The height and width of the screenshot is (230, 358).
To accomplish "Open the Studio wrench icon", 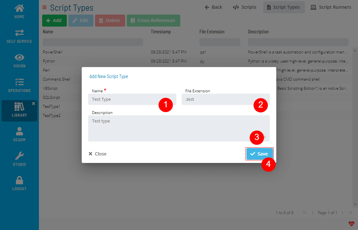I will [19, 156].
